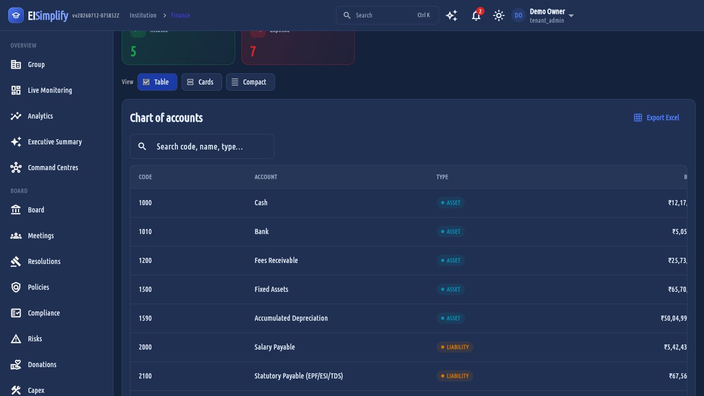This screenshot has width=704, height=396.
Task: Click account code 1590
Action: 145,318
